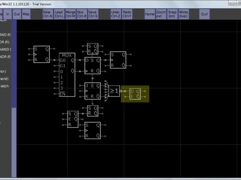Toggle the Snap (on) setting
Screen dimensions: 241x180
pos(172,14)
